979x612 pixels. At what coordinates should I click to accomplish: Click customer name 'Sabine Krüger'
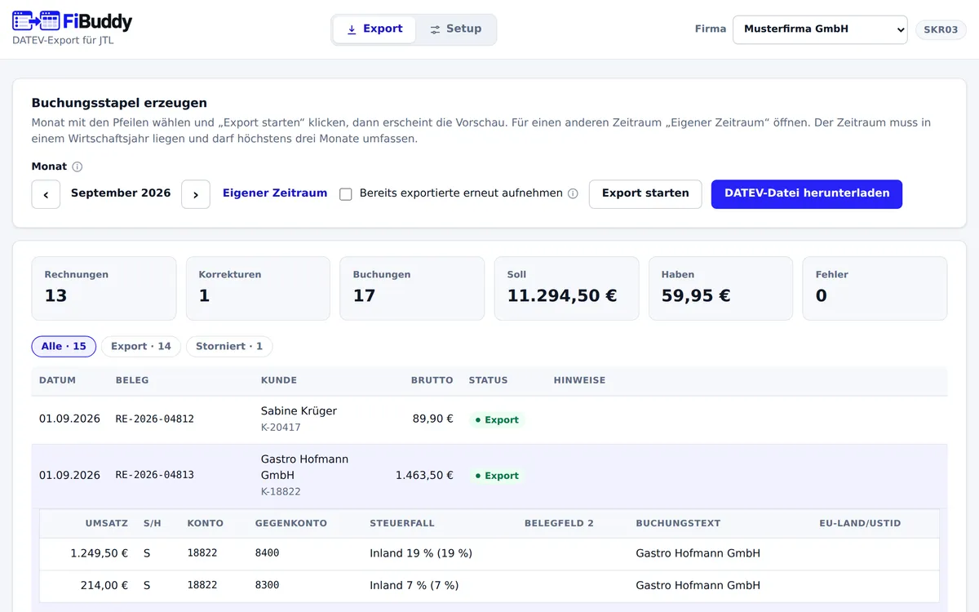point(299,411)
